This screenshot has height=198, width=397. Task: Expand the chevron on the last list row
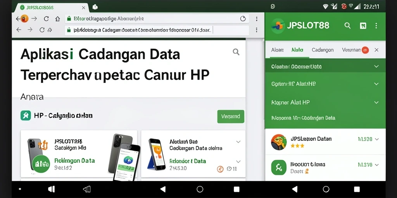pos(377,165)
